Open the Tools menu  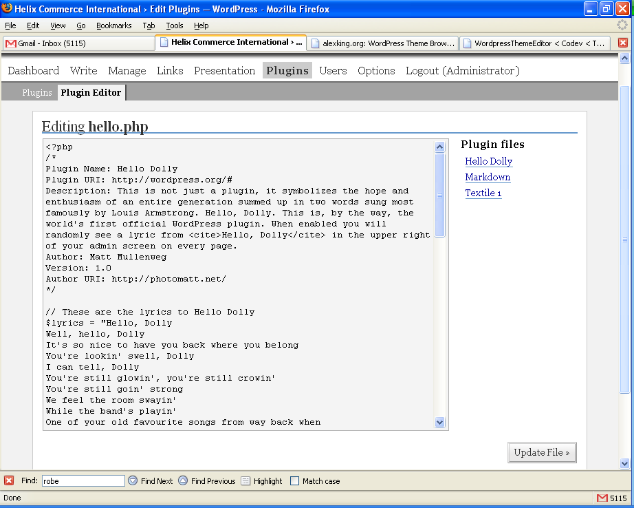[x=175, y=25]
